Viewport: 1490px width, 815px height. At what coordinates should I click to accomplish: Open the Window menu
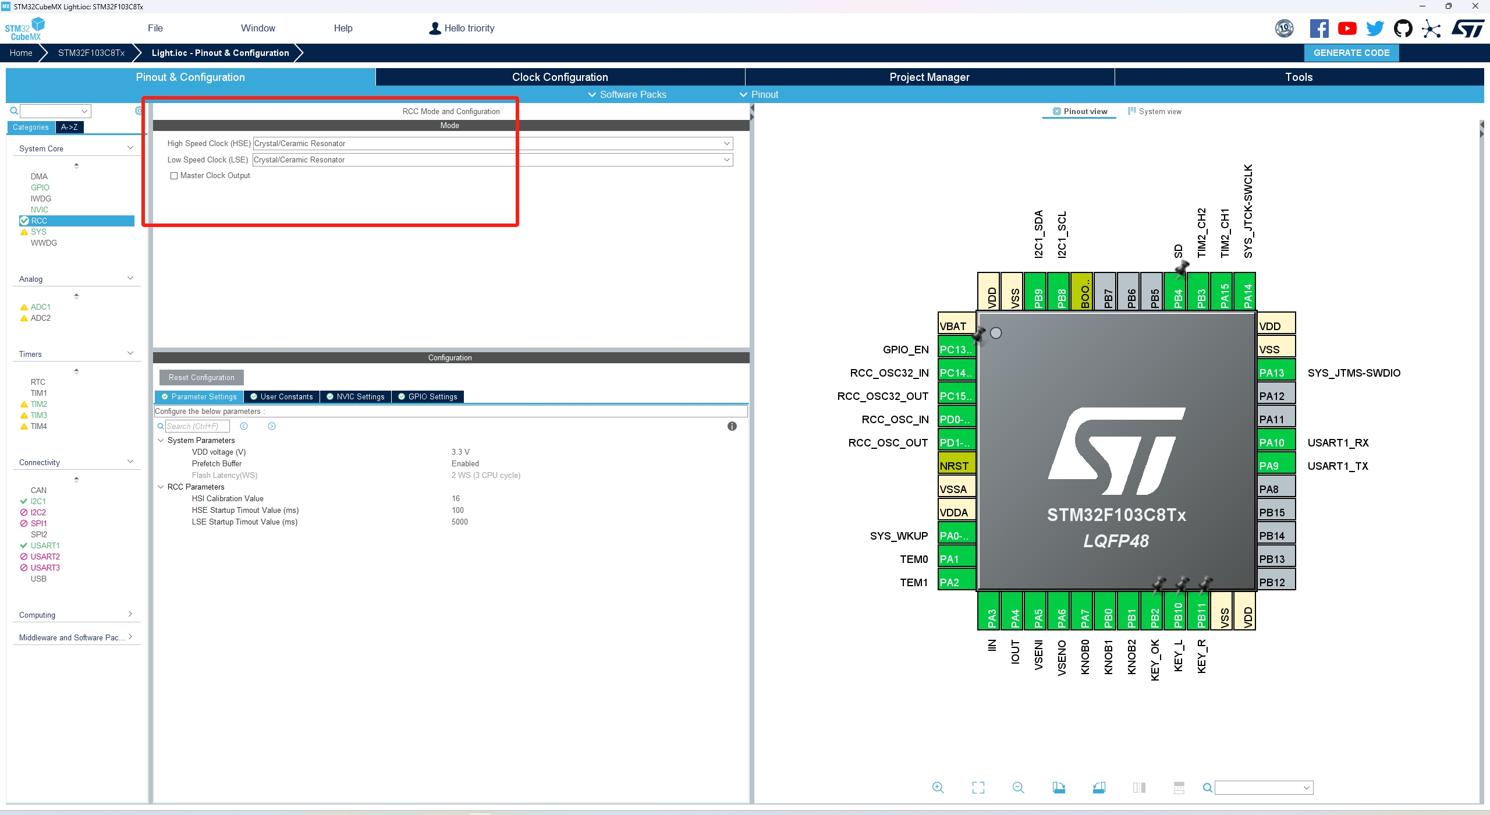pos(258,28)
